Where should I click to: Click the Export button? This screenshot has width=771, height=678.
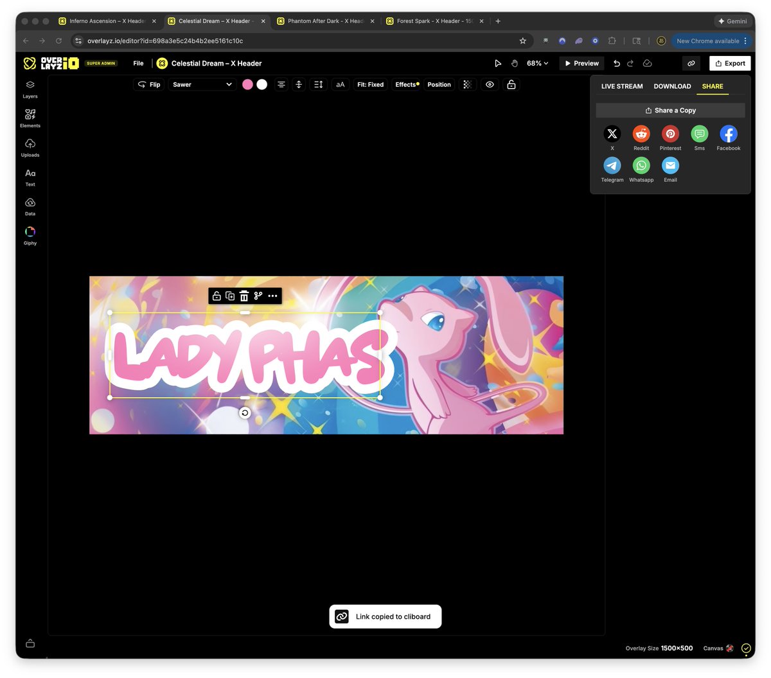[x=730, y=64]
